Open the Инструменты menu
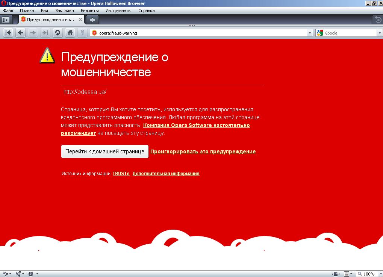The height and width of the screenshot is (277, 383). [x=118, y=11]
